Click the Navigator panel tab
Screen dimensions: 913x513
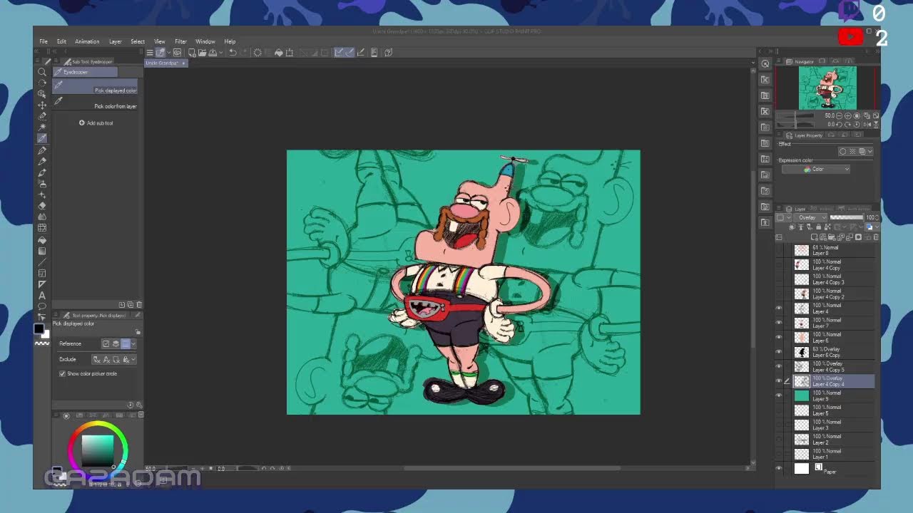[800, 62]
